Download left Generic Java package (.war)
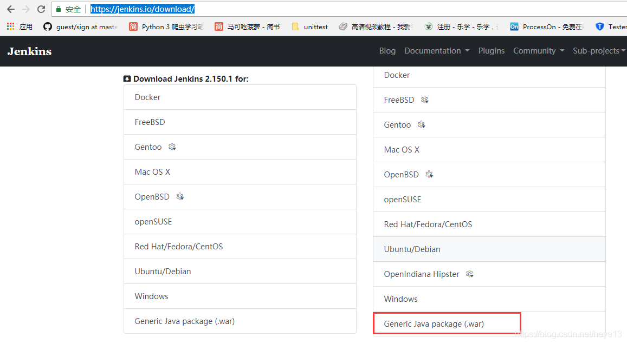The image size is (627, 344). 240,321
